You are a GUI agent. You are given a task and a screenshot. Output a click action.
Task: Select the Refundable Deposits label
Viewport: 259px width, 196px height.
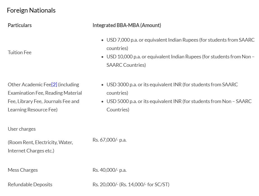(x=30, y=185)
